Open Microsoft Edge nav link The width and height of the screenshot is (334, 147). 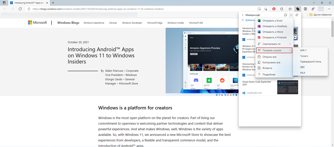[155, 23]
